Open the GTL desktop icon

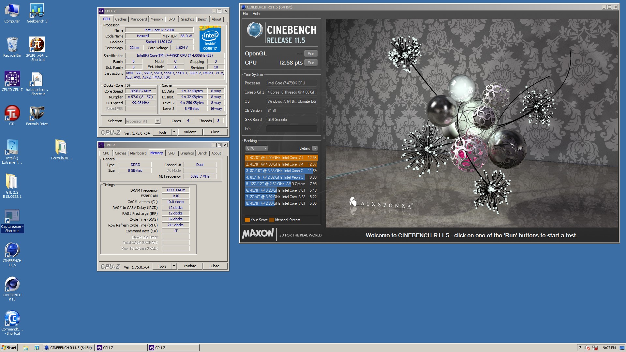pos(12,116)
